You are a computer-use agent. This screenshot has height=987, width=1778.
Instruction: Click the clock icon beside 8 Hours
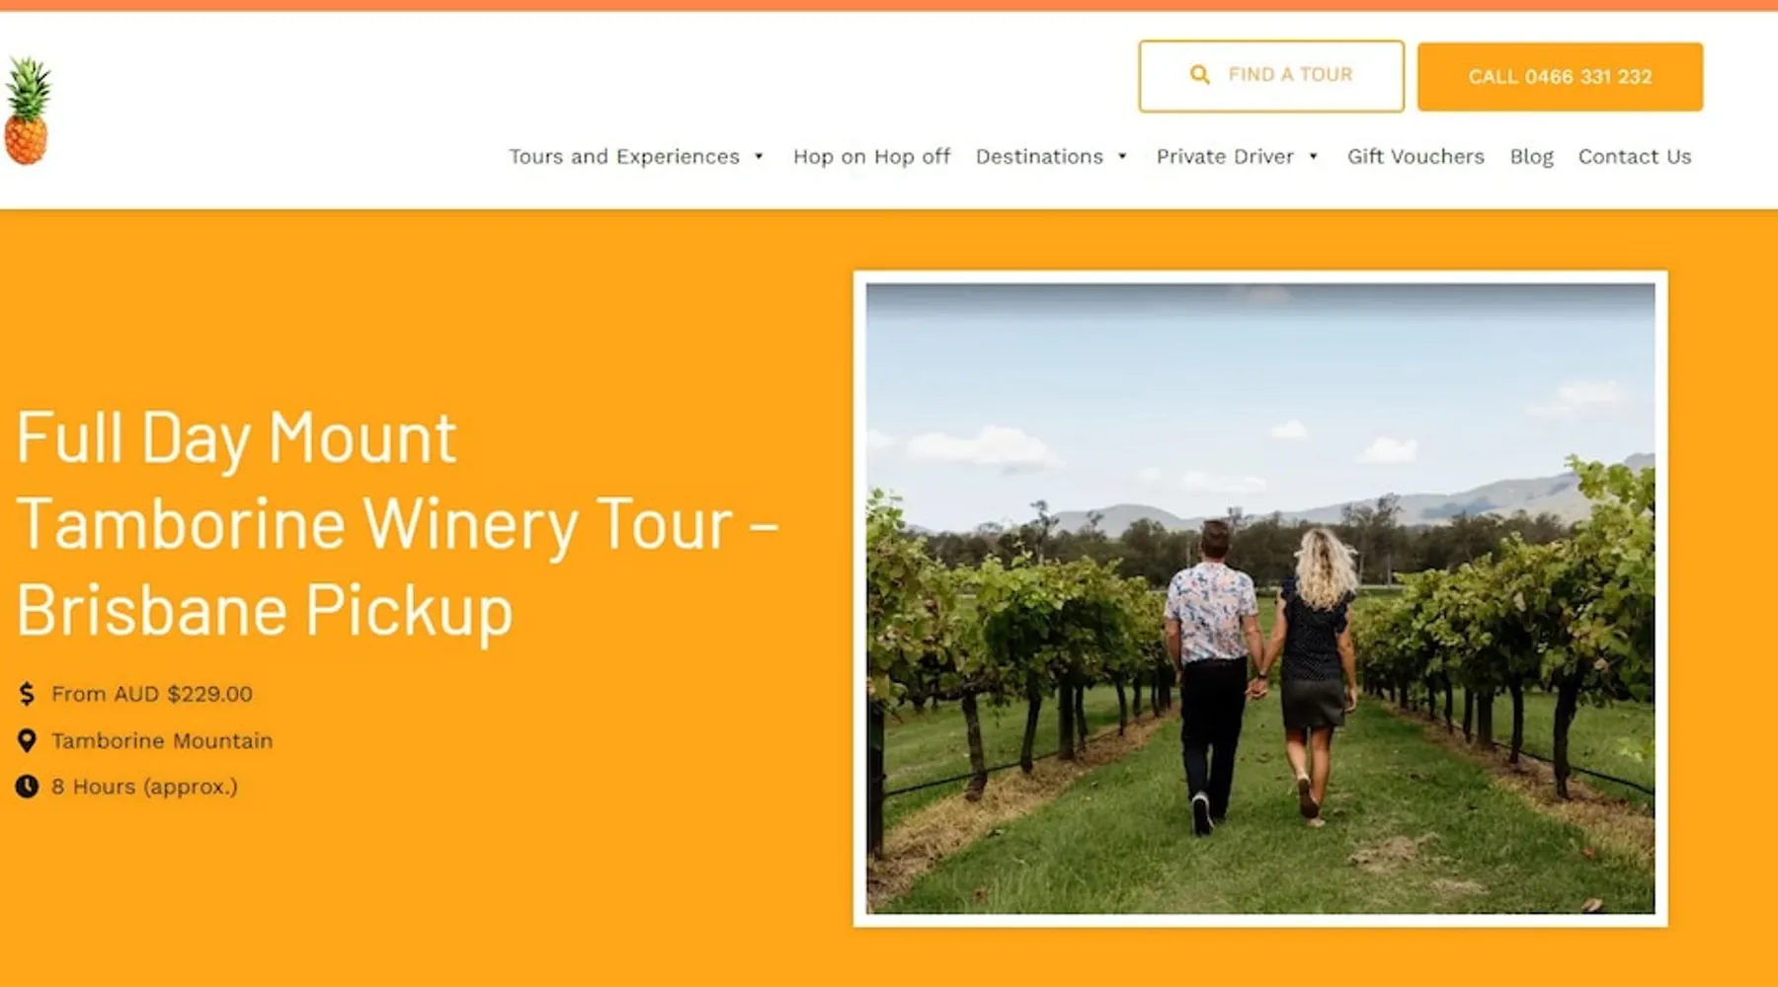[x=27, y=787]
